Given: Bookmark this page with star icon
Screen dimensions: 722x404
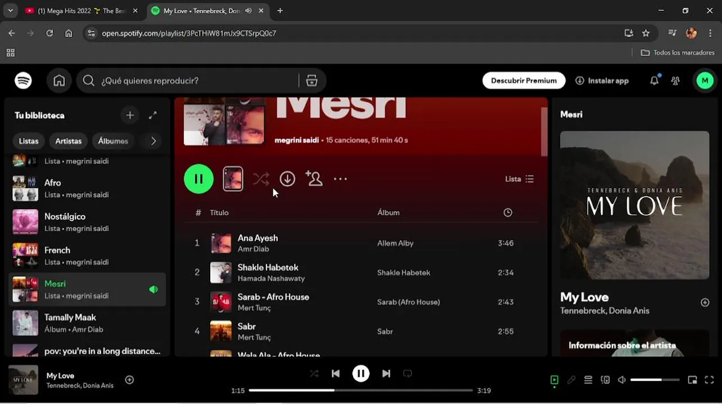Looking at the screenshot, I should [x=646, y=33].
